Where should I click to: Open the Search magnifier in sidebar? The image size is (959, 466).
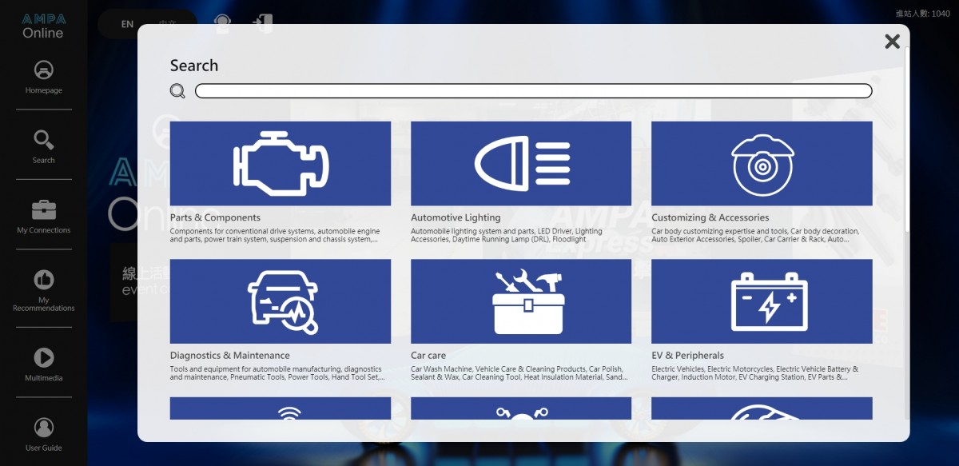pos(43,140)
